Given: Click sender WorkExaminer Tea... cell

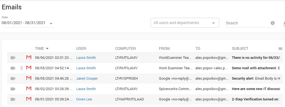Looking at the screenshot, I should (x=175, y=58).
